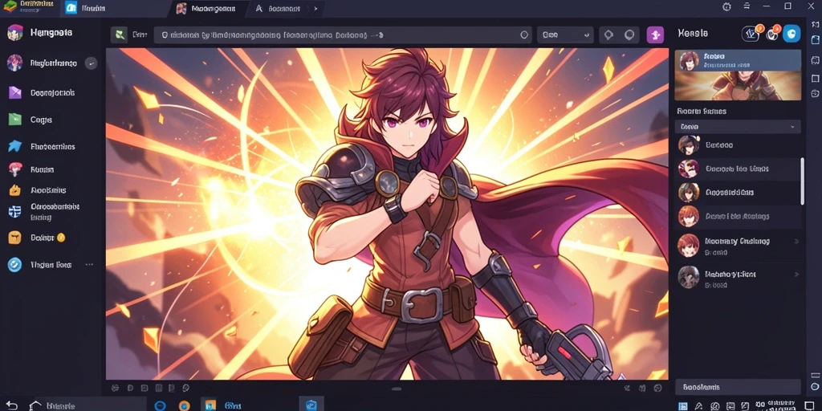Click the blue checkmark circle icon in sidebar
This screenshot has width=822, height=411.
click(x=14, y=265)
